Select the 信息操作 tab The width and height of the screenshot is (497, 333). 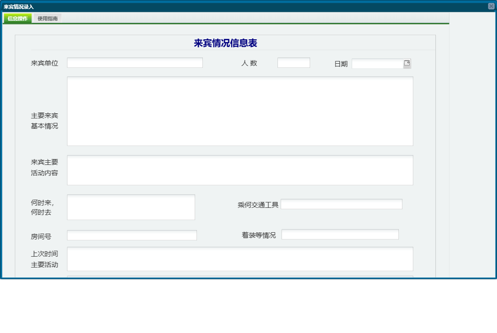point(17,19)
